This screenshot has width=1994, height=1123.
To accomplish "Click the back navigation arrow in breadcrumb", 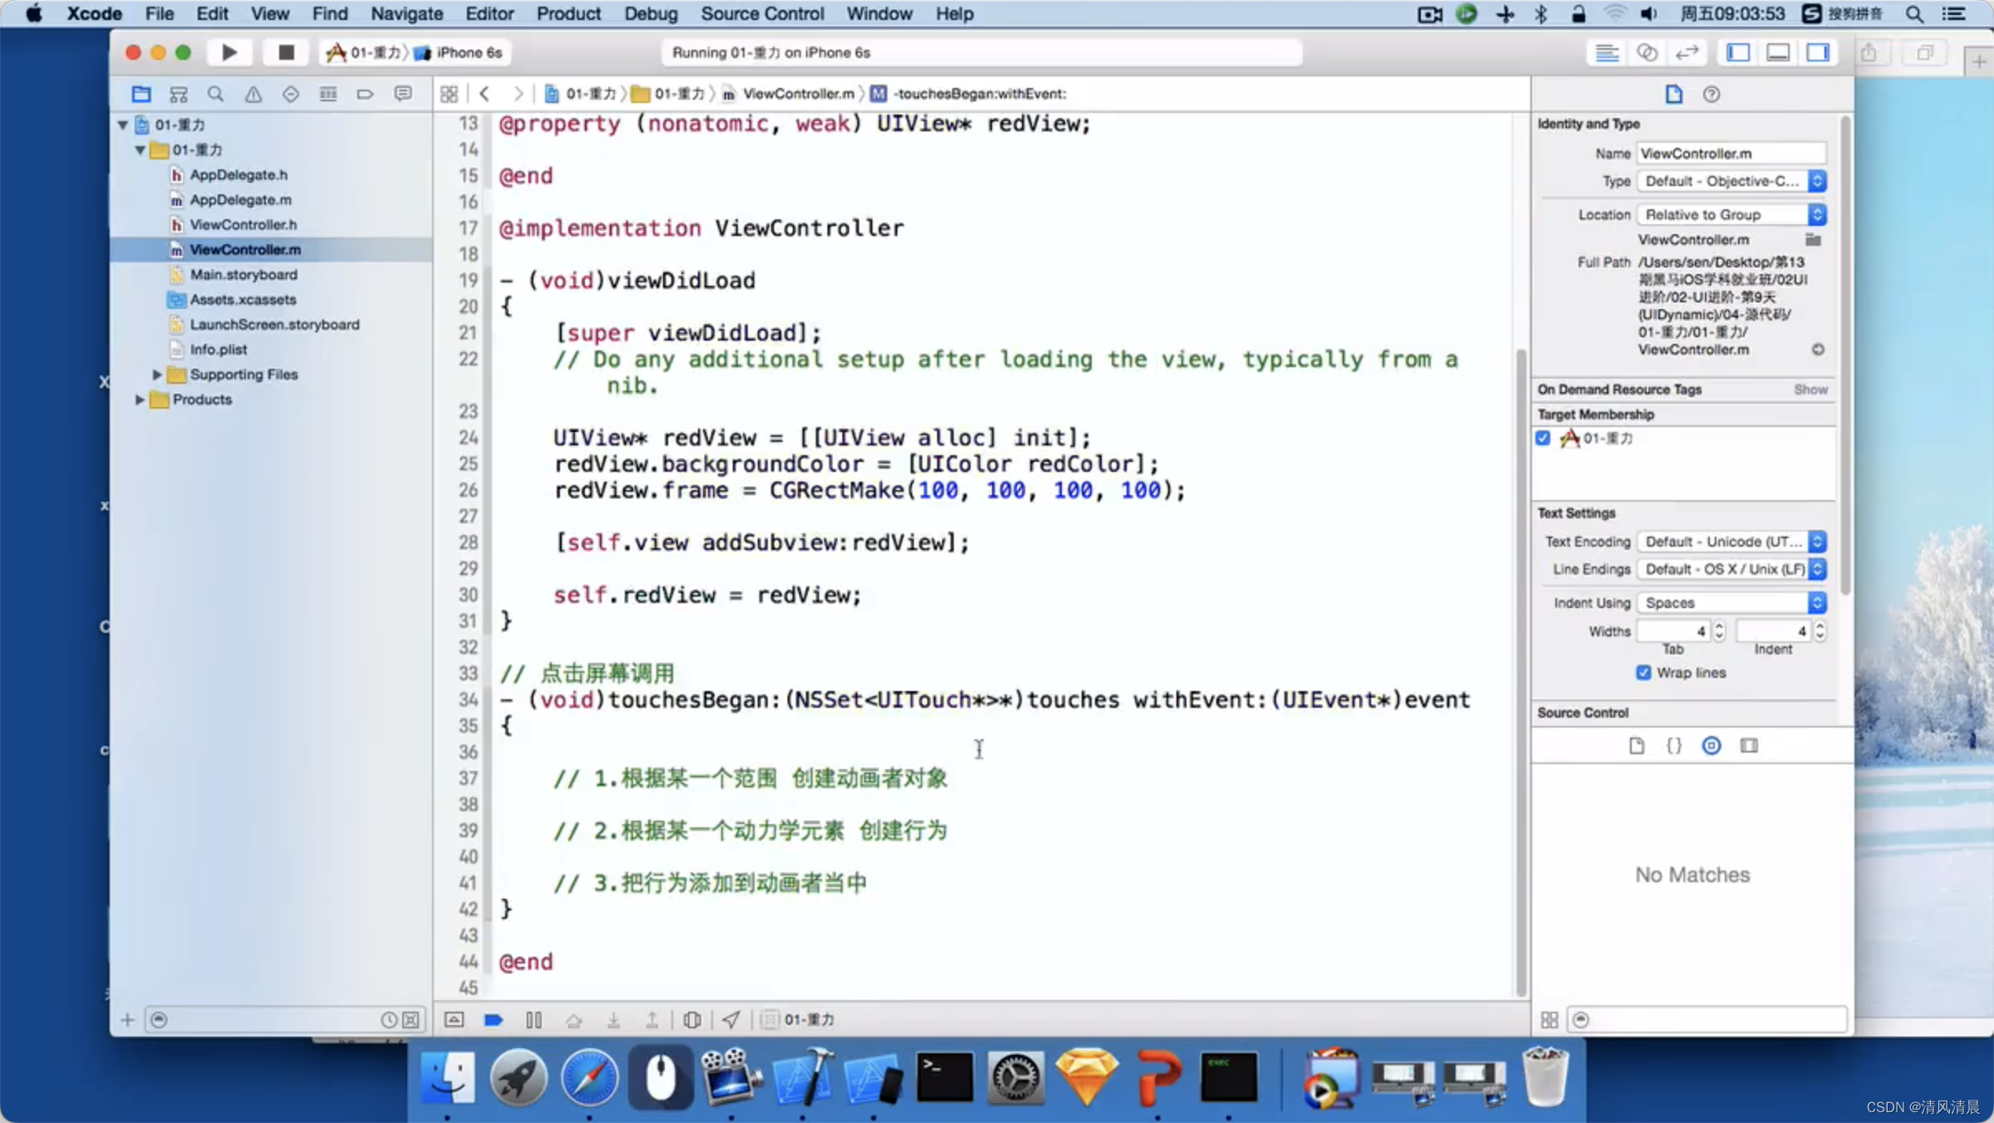I will 486,91.
